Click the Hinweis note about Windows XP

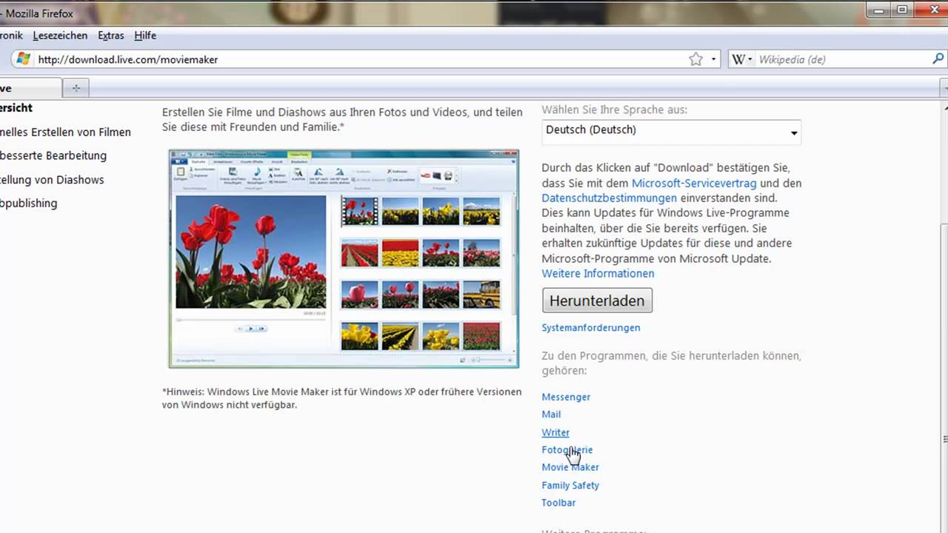tap(342, 398)
